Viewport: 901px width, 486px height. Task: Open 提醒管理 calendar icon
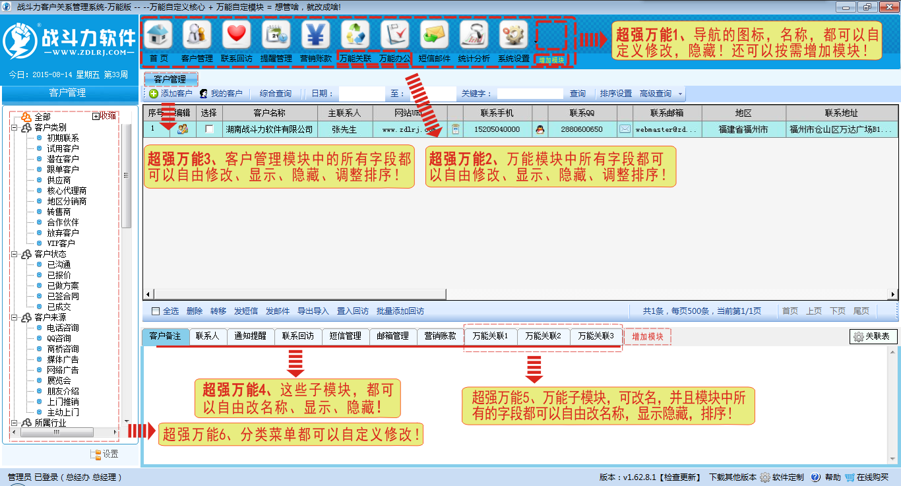pos(276,35)
